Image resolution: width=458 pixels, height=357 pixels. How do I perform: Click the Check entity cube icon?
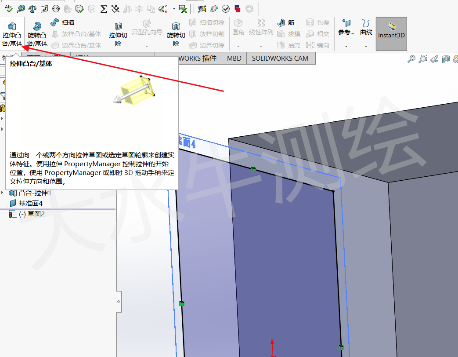point(79,9)
